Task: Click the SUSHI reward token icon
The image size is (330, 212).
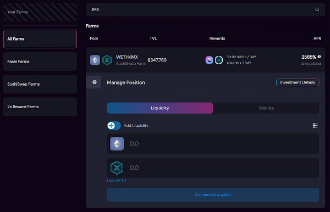Action: coord(209,60)
